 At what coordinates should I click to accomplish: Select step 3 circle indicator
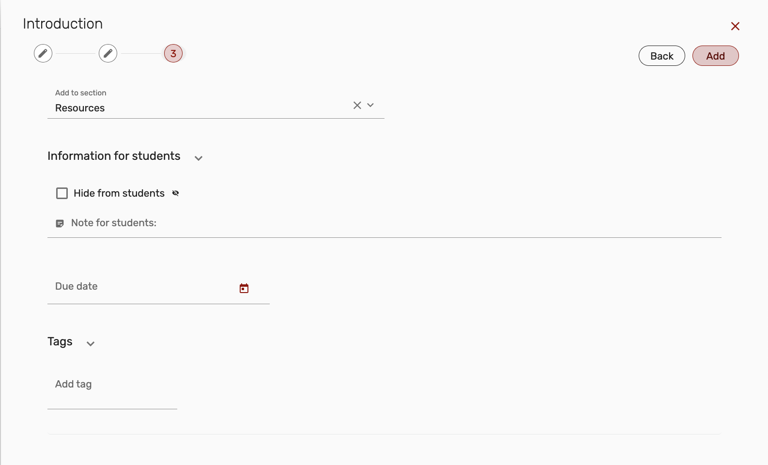(x=173, y=53)
